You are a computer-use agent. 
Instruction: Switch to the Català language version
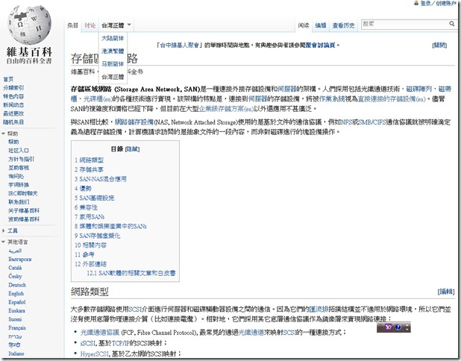[x=15, y=268]
